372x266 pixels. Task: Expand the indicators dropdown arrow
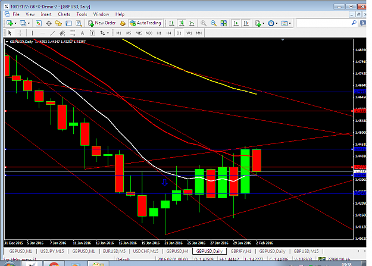tap(263, 23)
